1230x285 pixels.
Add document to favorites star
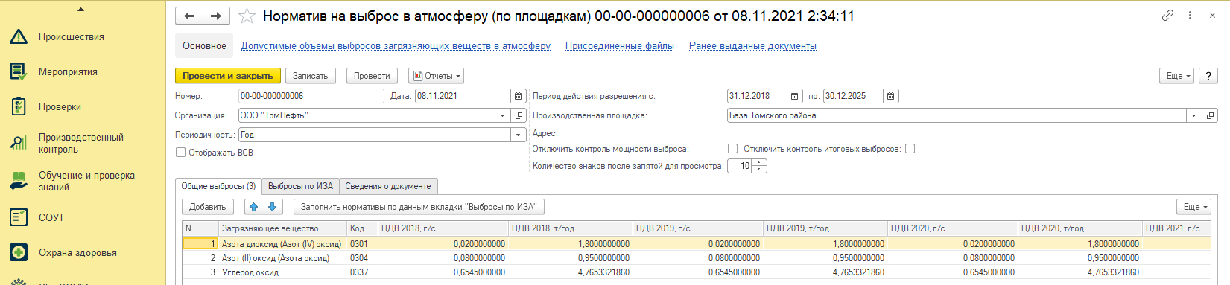click(x=247, y=16)
